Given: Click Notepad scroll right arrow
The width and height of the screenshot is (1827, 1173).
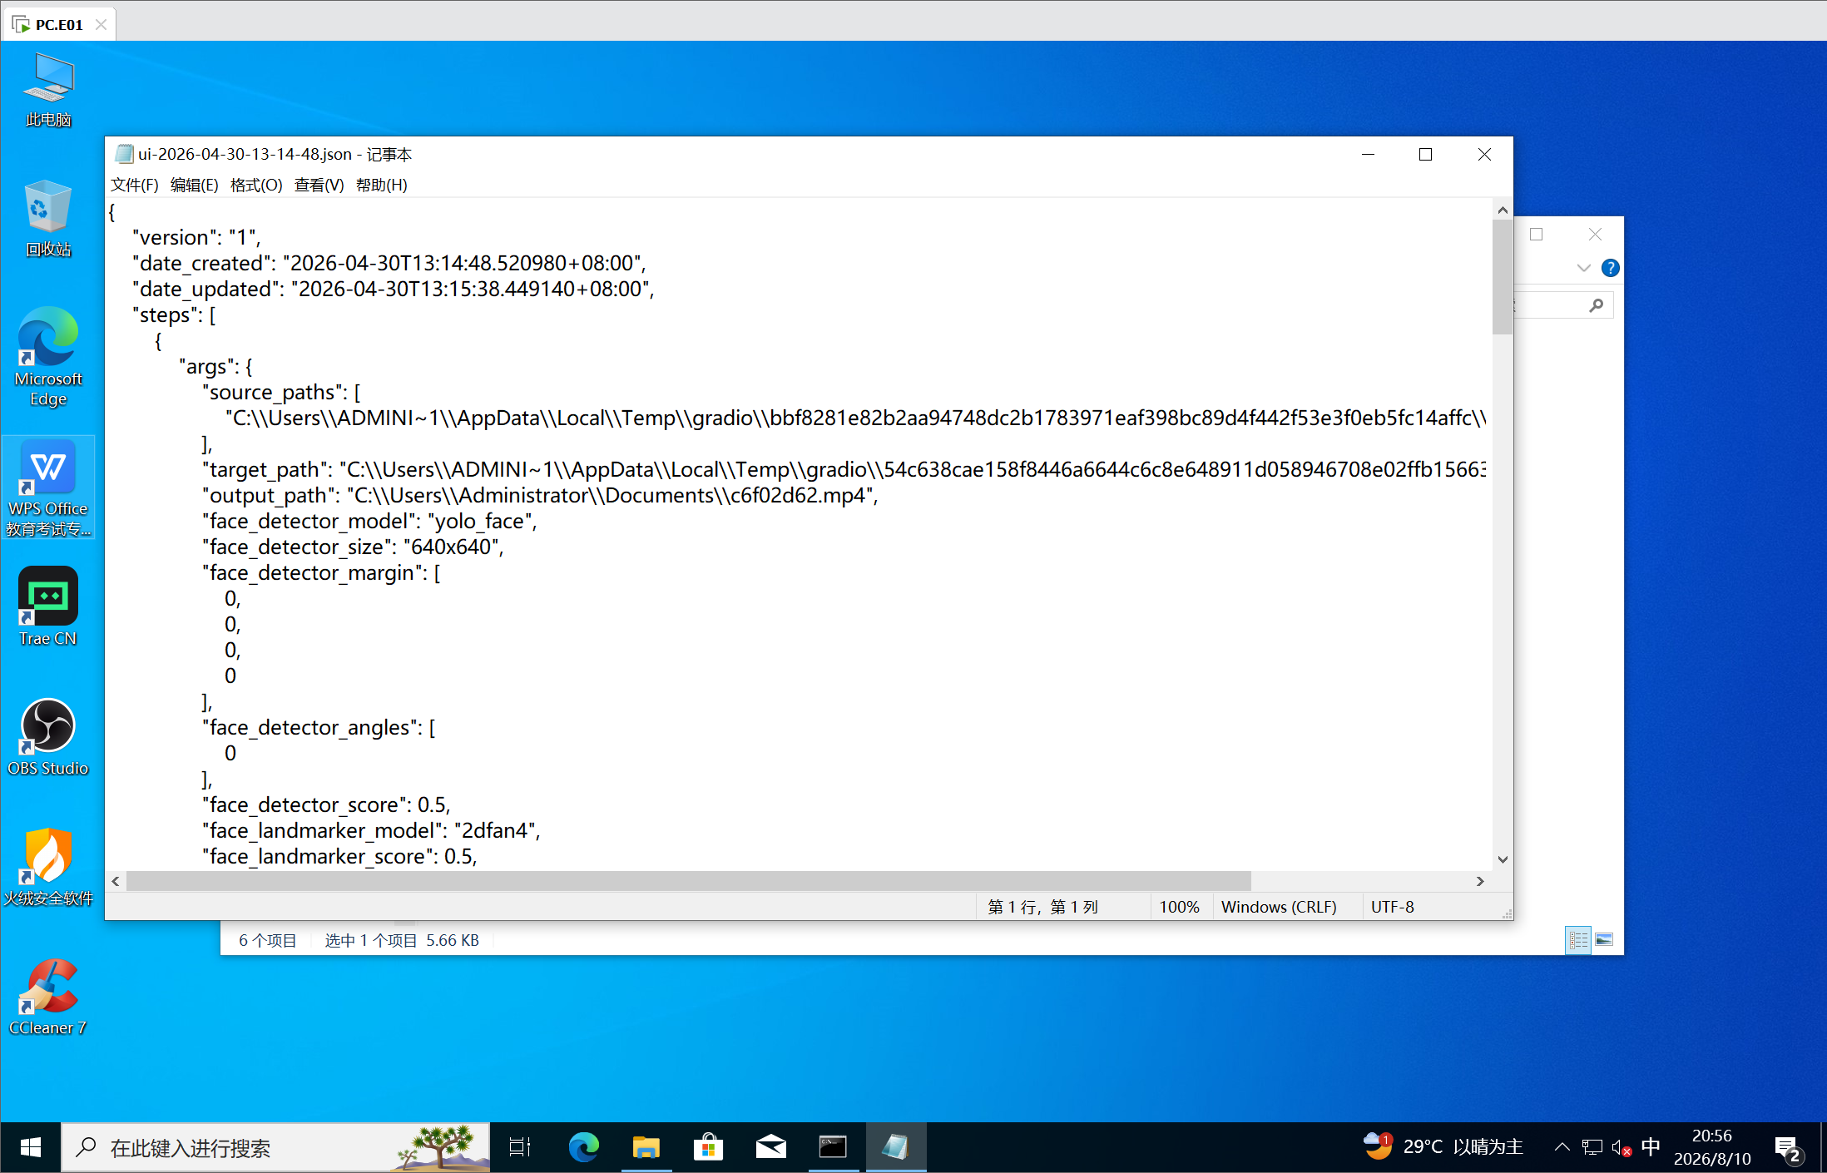Looking at the screenshot, I should click(x=1479, y=881).
